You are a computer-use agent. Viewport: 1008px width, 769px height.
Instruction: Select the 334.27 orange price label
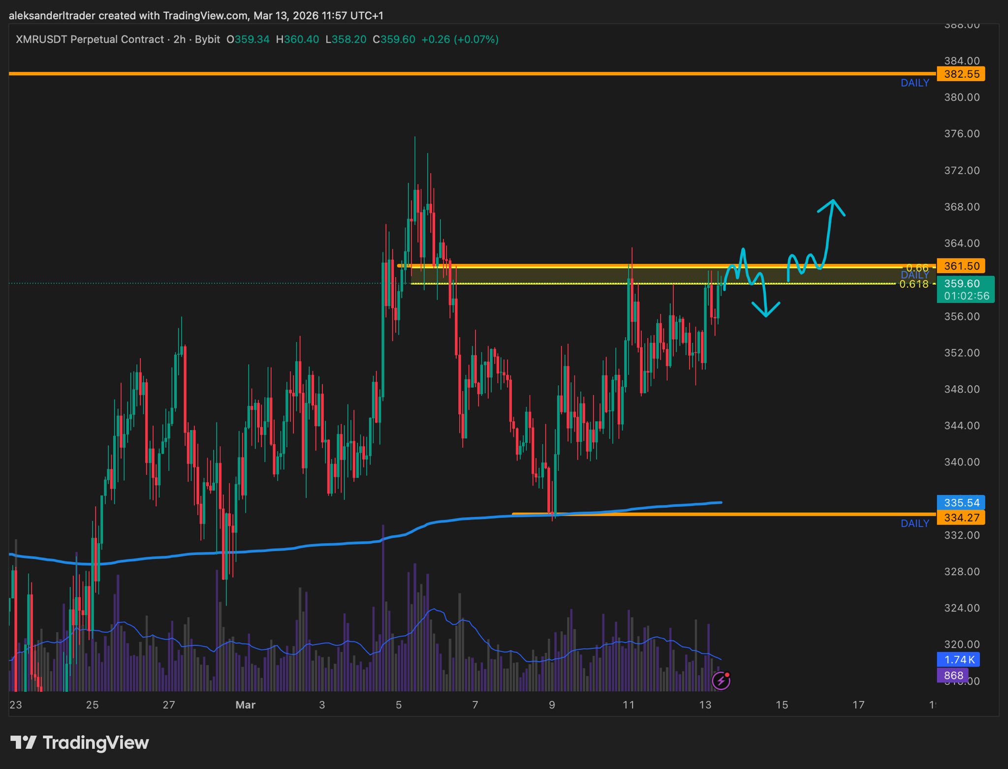tap(961, 518)
